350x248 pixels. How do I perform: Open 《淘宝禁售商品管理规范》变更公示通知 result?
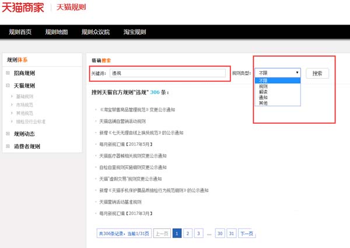[137, 110]
